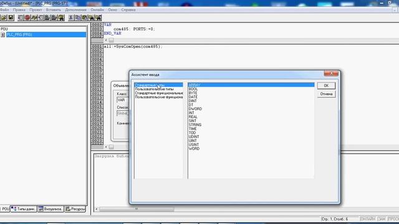Click the Find next toolbar icon

coord(99,17)
